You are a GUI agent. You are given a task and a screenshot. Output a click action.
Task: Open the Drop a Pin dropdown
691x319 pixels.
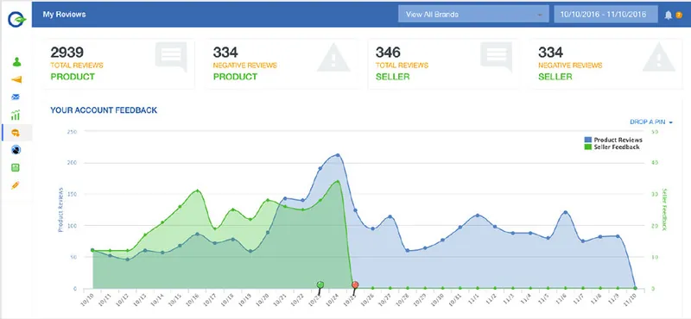tap(651, 122)
